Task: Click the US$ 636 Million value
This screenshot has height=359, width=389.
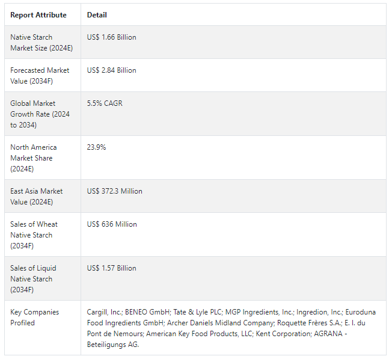Action: (x=112, y=224)
